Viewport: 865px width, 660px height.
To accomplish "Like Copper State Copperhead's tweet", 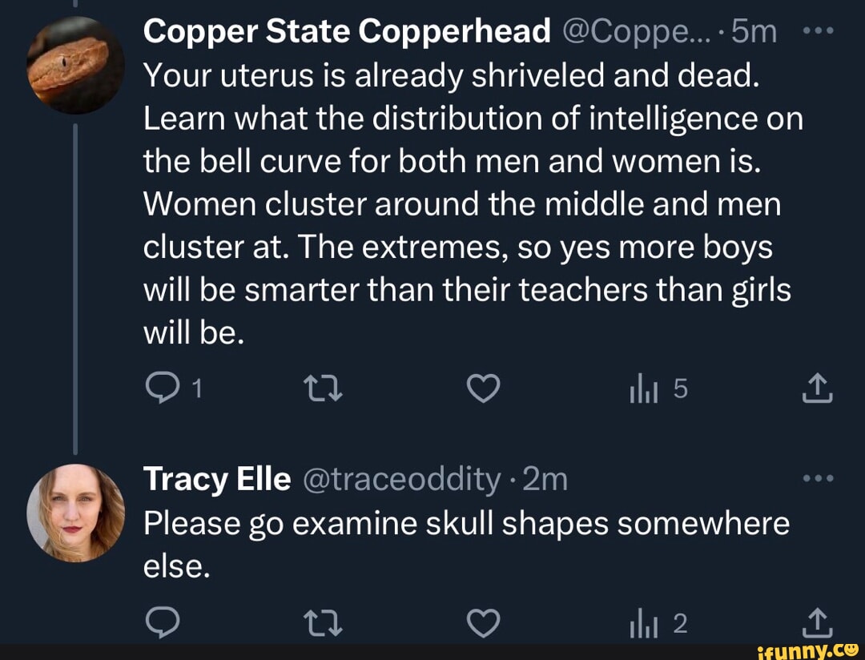I will [x=482, y=388].
